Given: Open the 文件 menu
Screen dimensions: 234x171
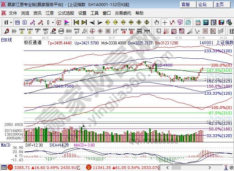Looking at the screenshot, I should click(x=13, y=13).
